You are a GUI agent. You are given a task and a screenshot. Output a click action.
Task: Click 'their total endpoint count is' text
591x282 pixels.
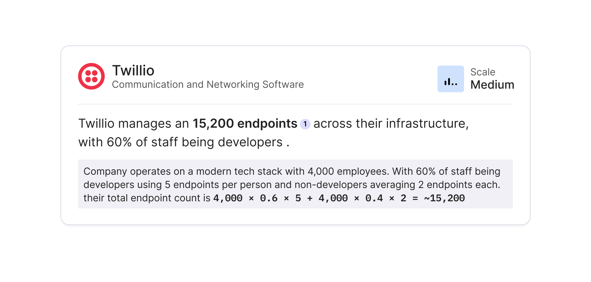147,198
